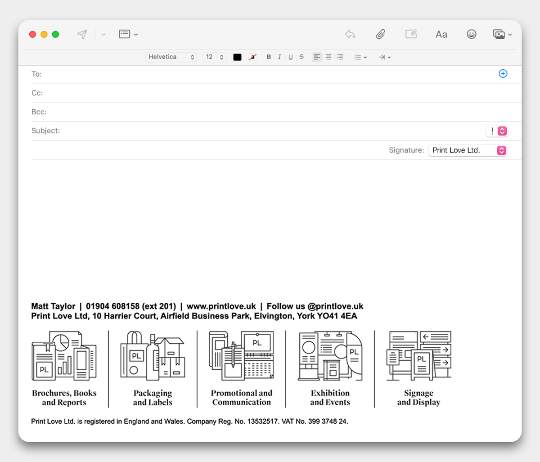Add contact with the blue plus icon
This screenshot has width=540, height=462.
503,74
